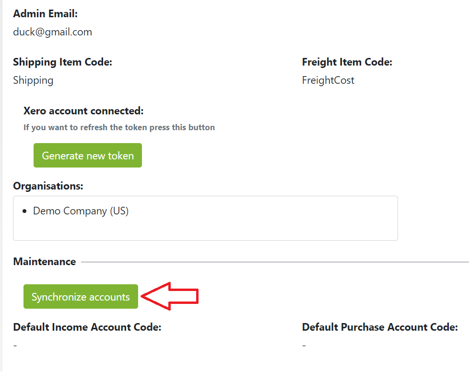The width and height of the screenshot is (469, 380).
Task: Click the Default Income Account Code label
Action: (87, 327)
